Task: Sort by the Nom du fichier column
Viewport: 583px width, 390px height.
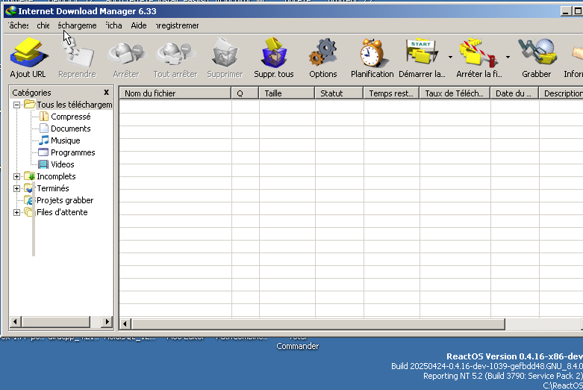Action: pos(175,93)
